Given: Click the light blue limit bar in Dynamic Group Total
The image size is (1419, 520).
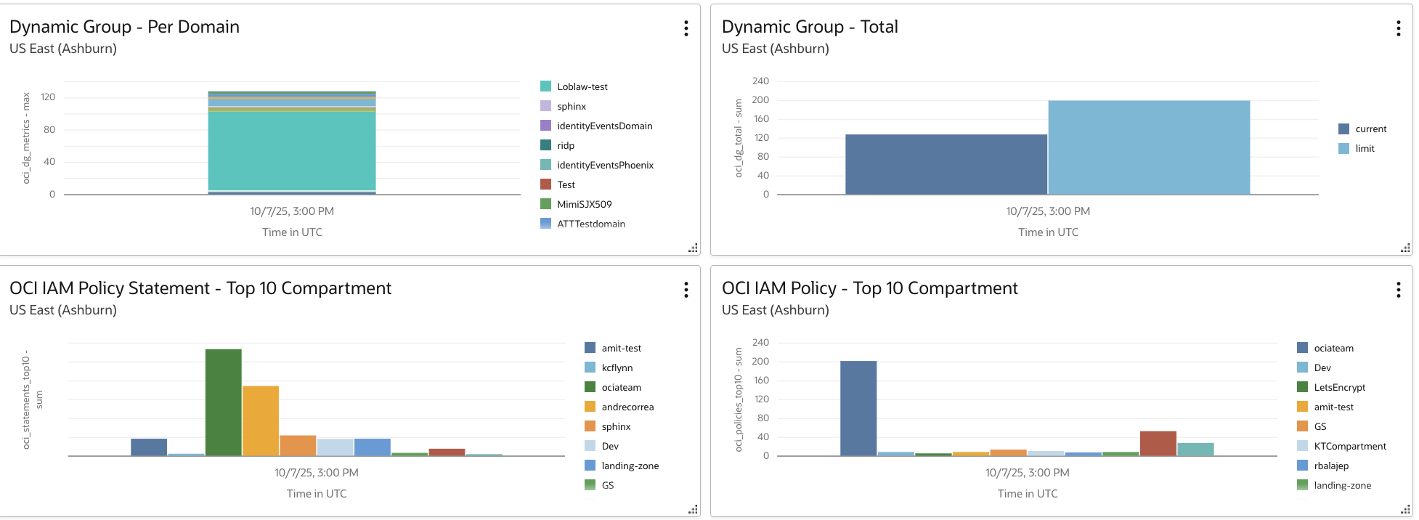Looking at the screenshot, I should pos(1149,147).
